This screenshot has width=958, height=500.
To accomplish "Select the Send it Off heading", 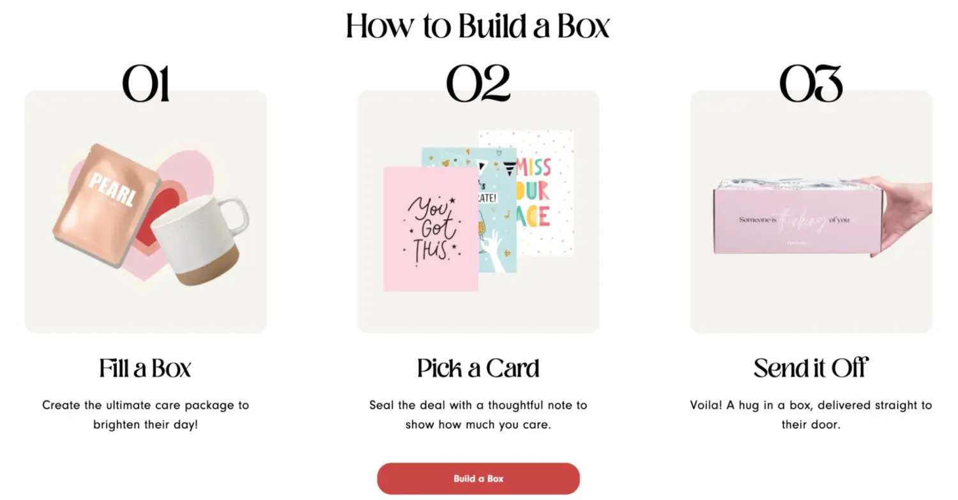I will 810,368.
